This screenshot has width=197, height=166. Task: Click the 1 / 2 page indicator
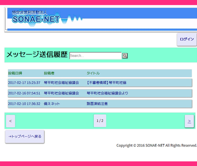coord(100,121)
